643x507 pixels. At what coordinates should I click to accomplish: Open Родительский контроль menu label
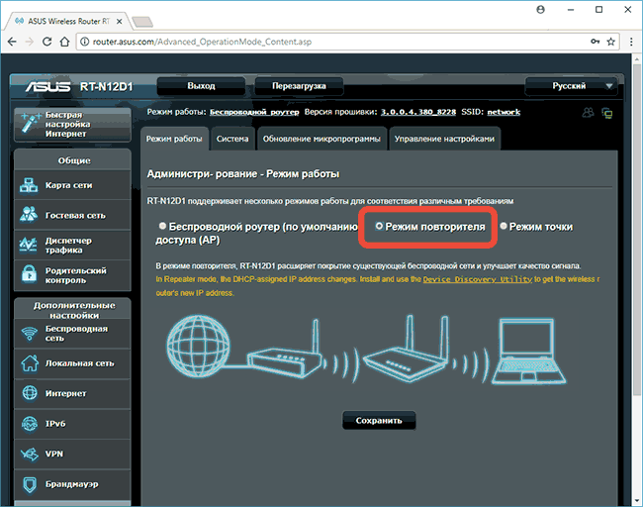pyautogui.click(x=76, y=275)
